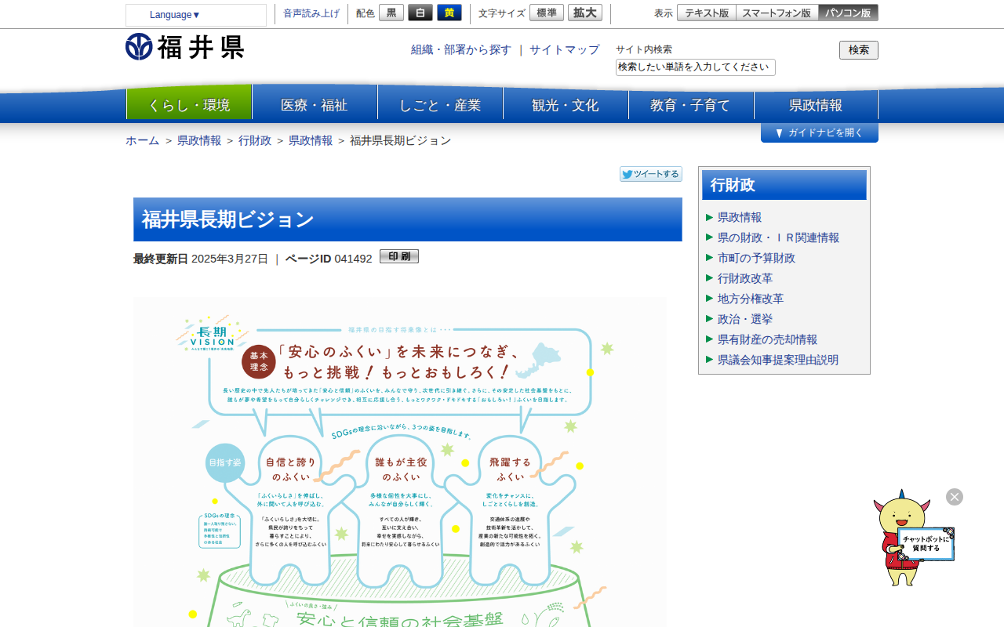Click the long-term vision infographic image
This screenshot has height=627, width=1004.
tap(400, 462)
